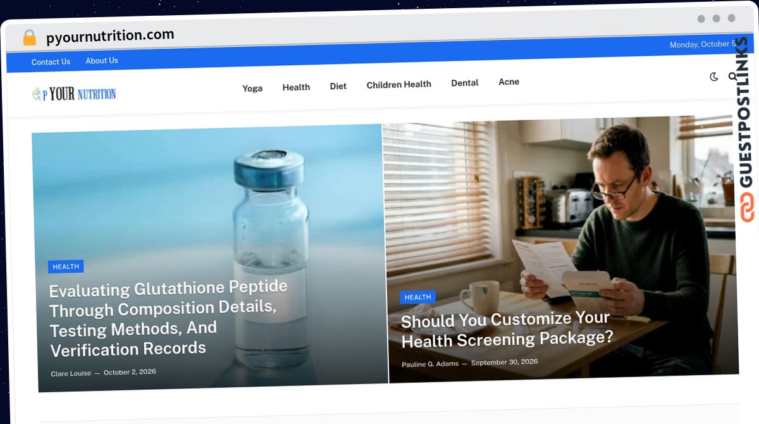Open the site search magnifier icon
This screenshot has height=424, width=759.
732,77
